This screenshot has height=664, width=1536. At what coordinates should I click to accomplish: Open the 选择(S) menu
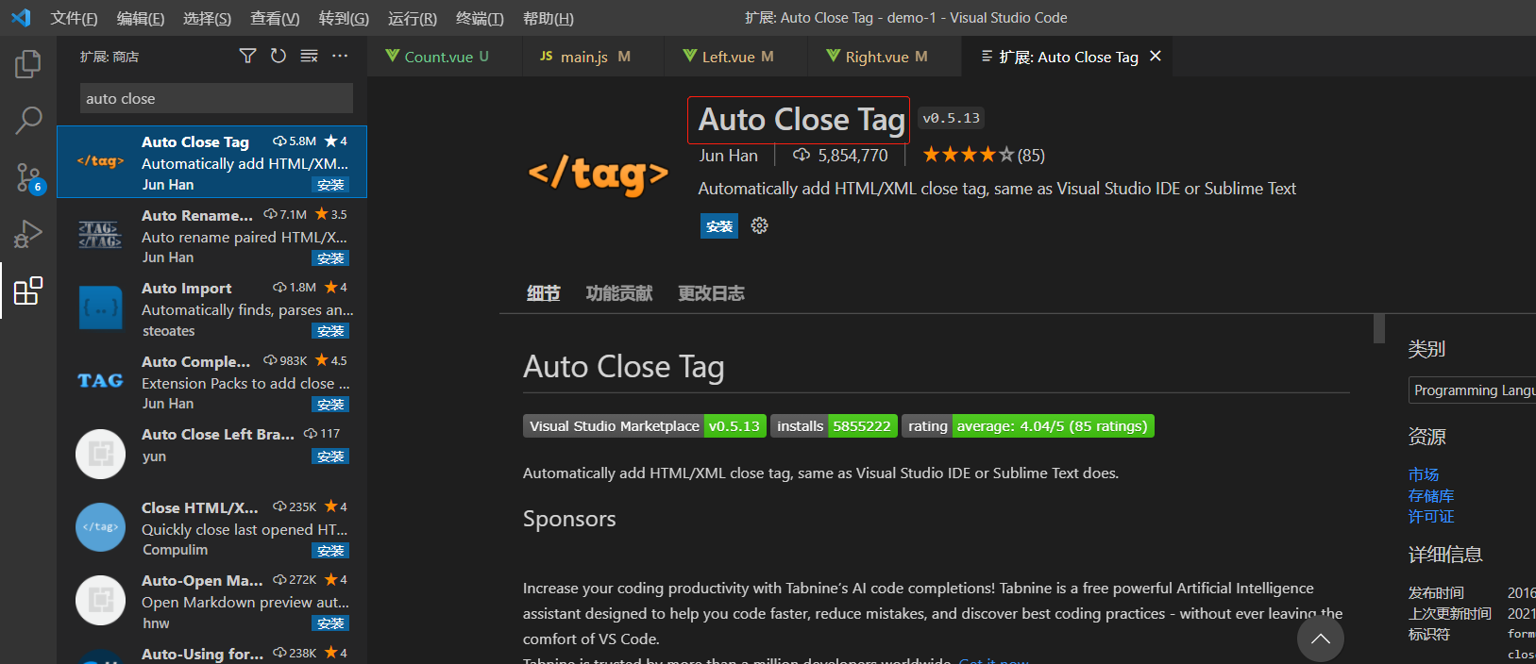tap(207, 18)
